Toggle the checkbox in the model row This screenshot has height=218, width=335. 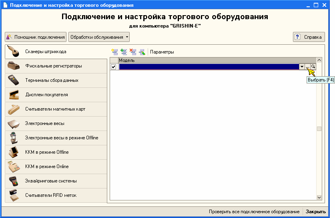114,67
